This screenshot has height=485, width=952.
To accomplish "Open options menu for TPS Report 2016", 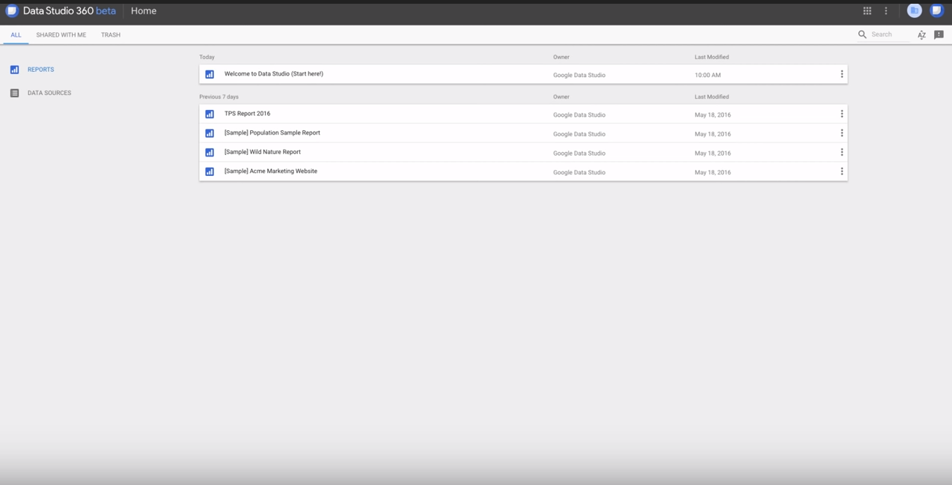I will click(x=841, y=114).
